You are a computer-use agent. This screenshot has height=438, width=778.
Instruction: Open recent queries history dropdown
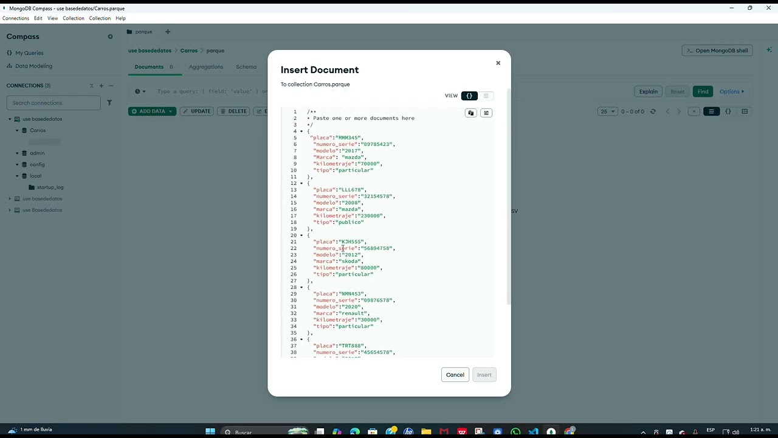pyautogui.click(x=140, y=92)
